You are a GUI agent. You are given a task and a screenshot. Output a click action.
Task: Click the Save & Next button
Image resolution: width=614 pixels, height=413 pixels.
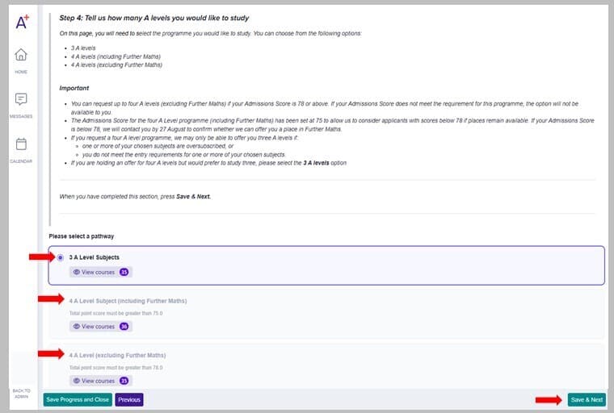point(587,400)
